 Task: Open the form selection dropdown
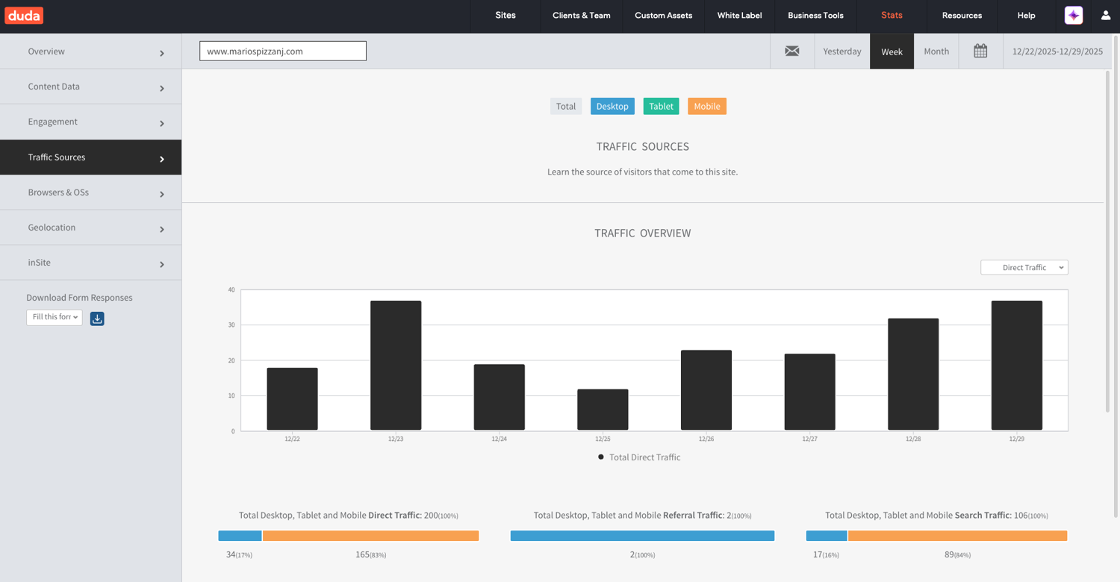coord(55,317)
